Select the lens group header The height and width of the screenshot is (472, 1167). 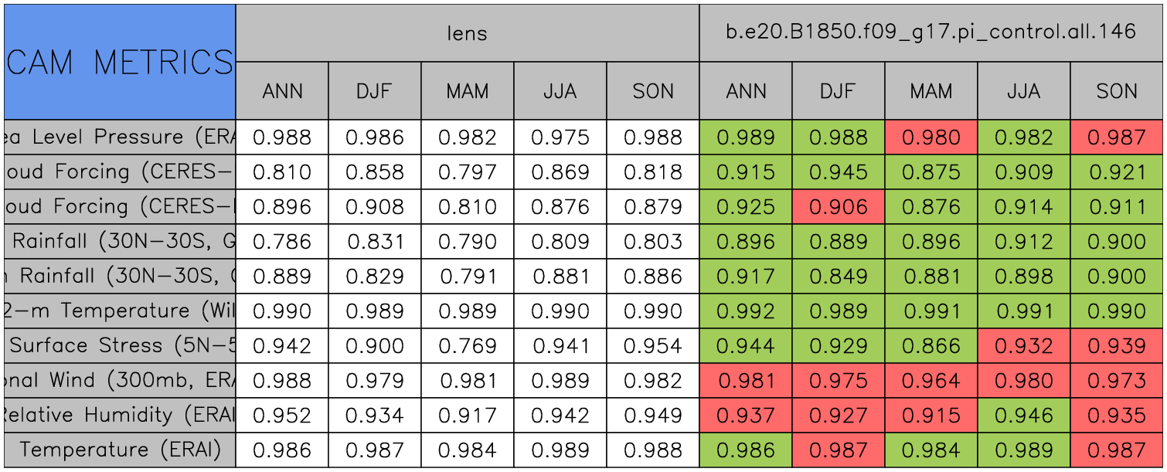coord(467,33)
